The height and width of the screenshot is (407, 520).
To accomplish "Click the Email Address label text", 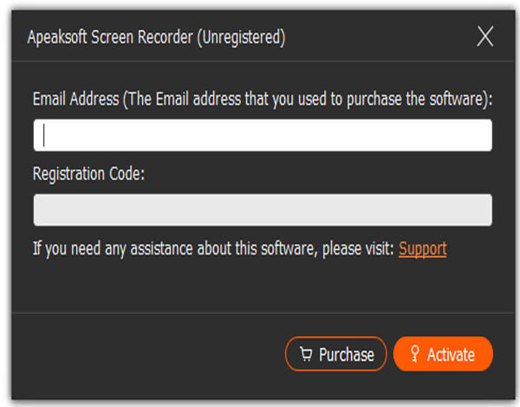I will pos(75,99).
